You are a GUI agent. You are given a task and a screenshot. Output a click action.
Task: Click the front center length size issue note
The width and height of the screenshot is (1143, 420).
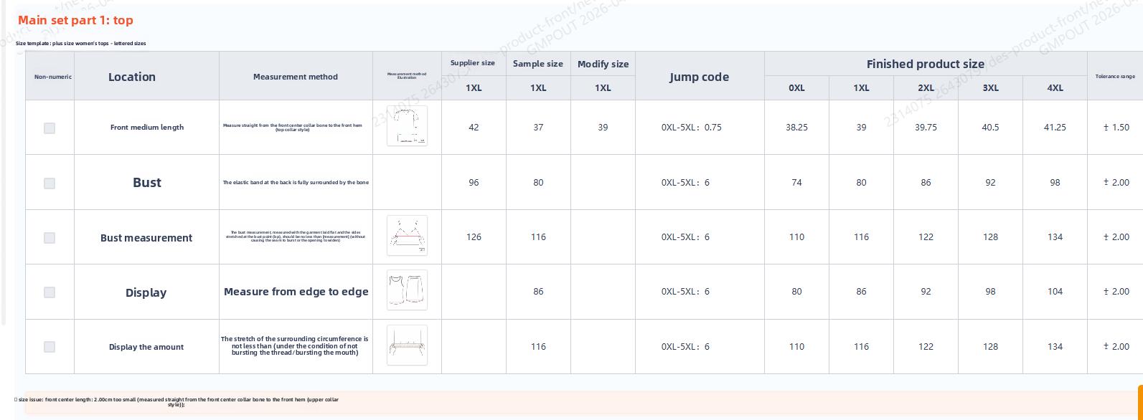tap(177, 402)
